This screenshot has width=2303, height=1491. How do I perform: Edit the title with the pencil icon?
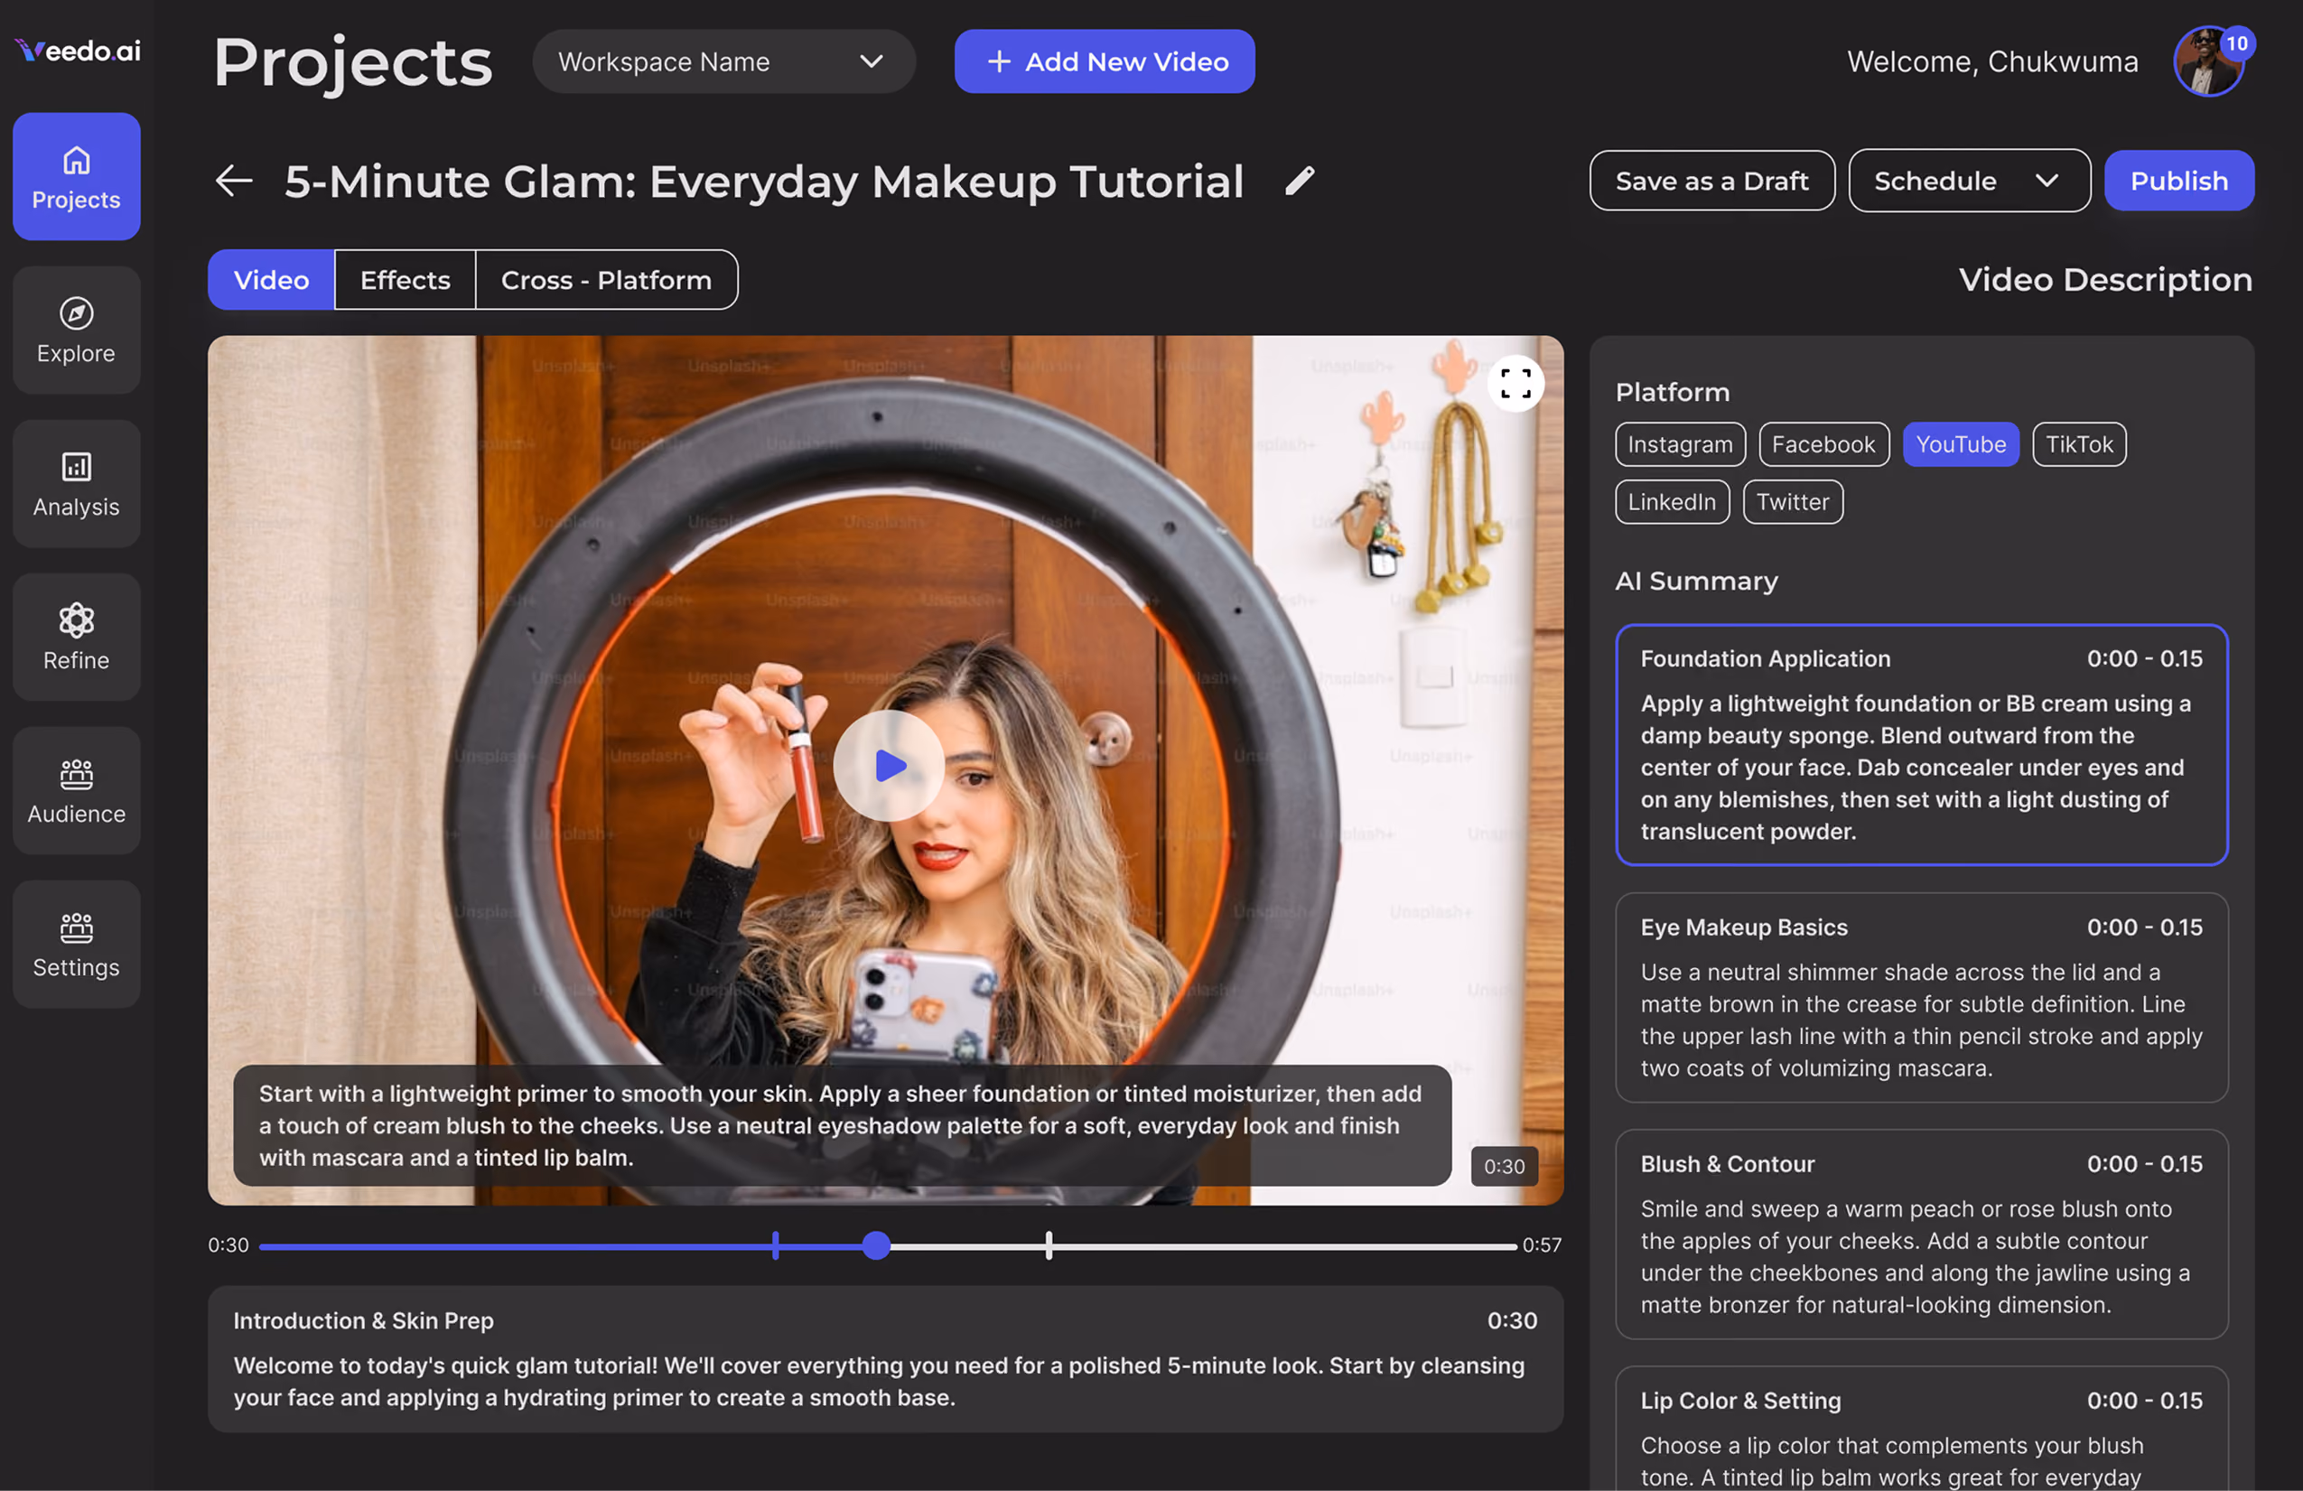coord(1300,180)
